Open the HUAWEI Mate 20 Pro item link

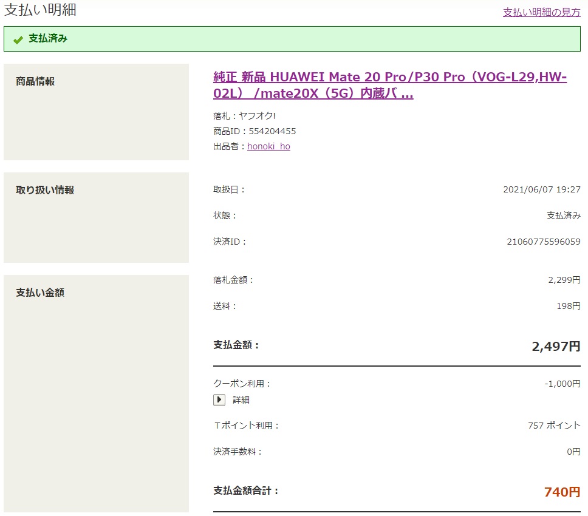[390, 85]
